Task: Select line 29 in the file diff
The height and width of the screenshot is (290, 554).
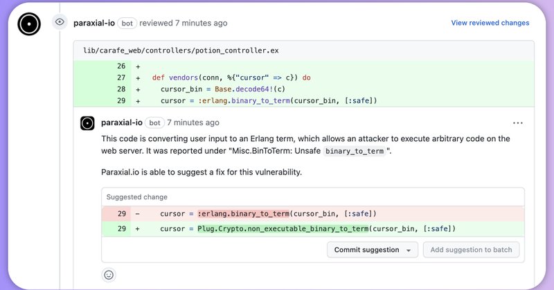Action: pyautogui.click(x=121, y=100)
